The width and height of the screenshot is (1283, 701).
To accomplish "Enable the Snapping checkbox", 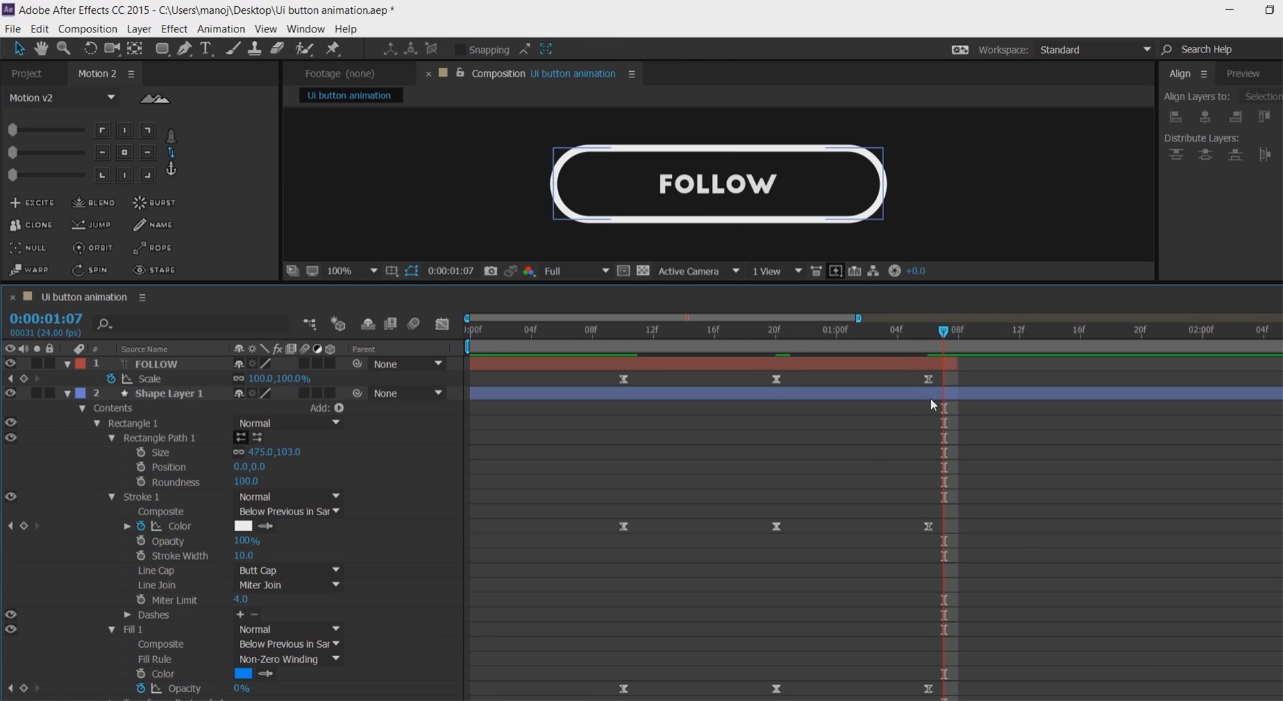I will click(460, 50).
